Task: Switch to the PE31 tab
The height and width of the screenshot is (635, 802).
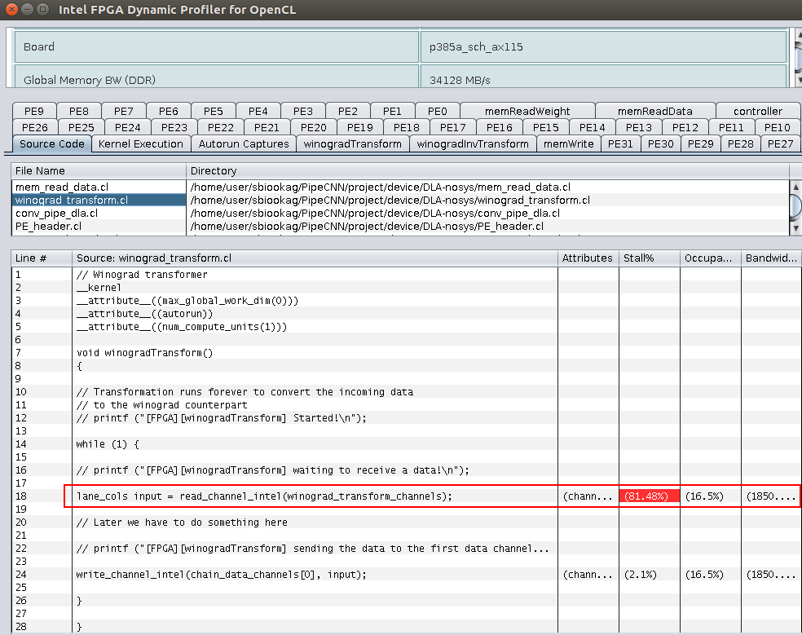Action: 621,144
